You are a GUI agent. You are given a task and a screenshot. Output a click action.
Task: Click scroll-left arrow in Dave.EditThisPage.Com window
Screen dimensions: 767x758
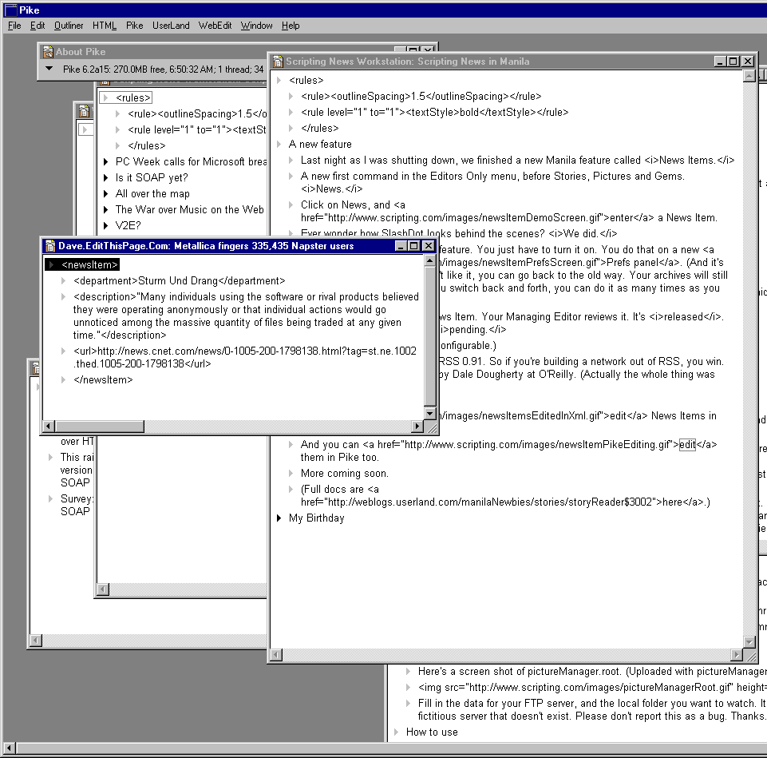tap(48, 427)
